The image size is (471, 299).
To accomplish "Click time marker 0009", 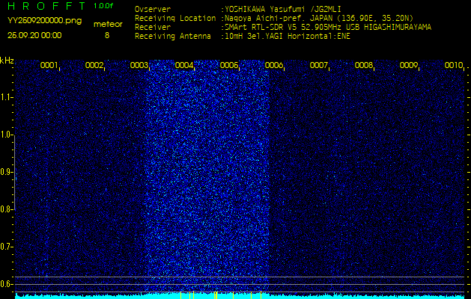I will [x=409, y=65].
